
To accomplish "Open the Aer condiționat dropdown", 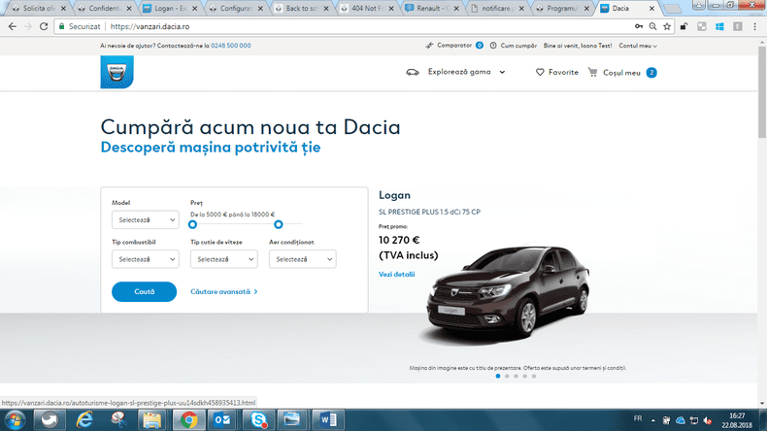I will click(x=302, y=259).
